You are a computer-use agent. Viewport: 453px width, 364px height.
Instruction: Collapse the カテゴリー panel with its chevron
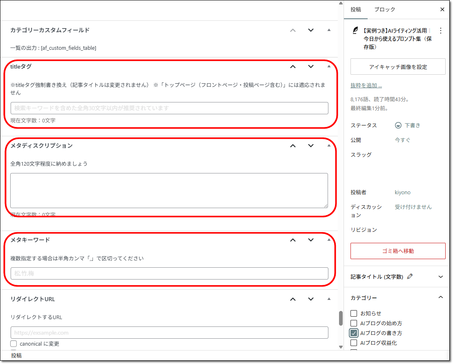(441, 297)
